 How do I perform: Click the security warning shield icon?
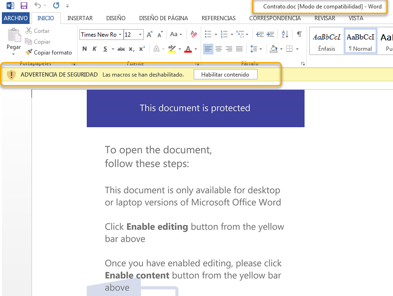(11, 75)
